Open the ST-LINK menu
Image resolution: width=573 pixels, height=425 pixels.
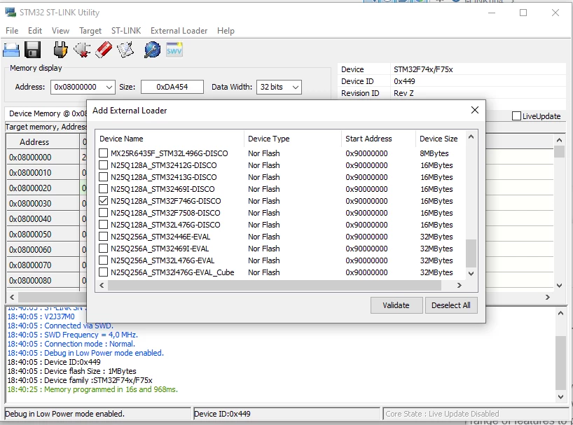point(126,31)
